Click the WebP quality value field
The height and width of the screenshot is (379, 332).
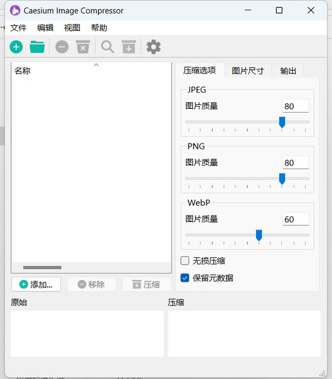pyautogui.click(x=296, y=219)
